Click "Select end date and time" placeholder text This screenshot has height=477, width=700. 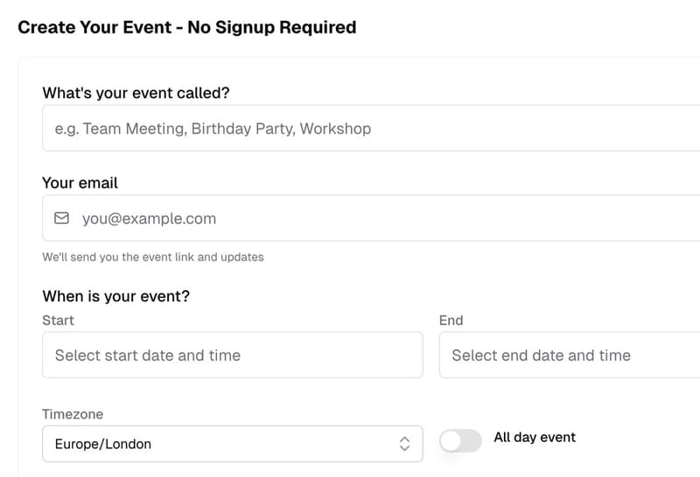tap(541, 356)
